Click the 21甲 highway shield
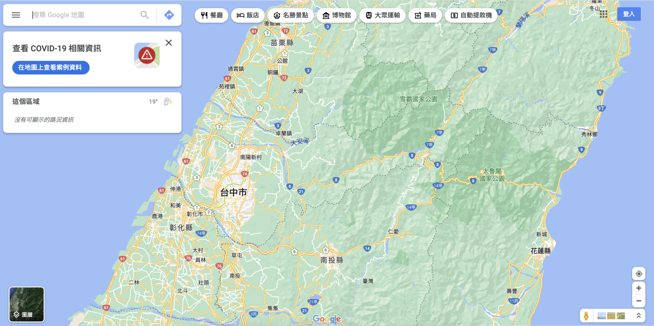 313,301
